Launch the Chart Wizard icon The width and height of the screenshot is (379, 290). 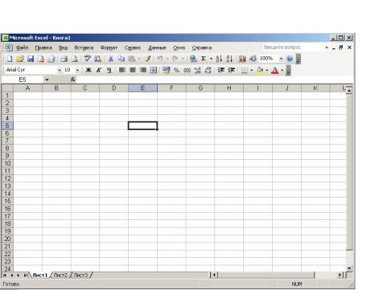(x=242, y=59)
